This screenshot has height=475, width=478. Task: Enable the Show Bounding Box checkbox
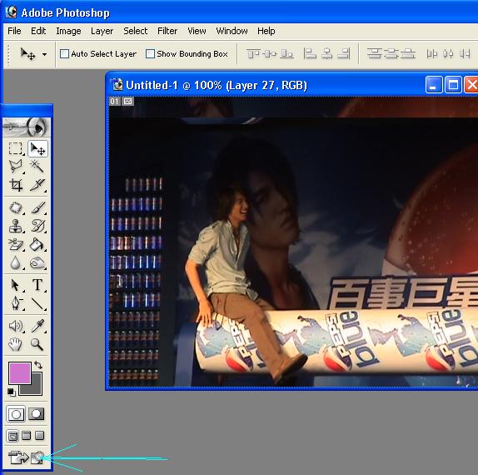tap(150, 54)
